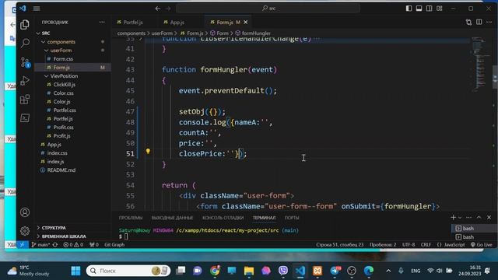Go back using the navigation arrow
This screenshot has width=498, height=280.
point(158,9)
